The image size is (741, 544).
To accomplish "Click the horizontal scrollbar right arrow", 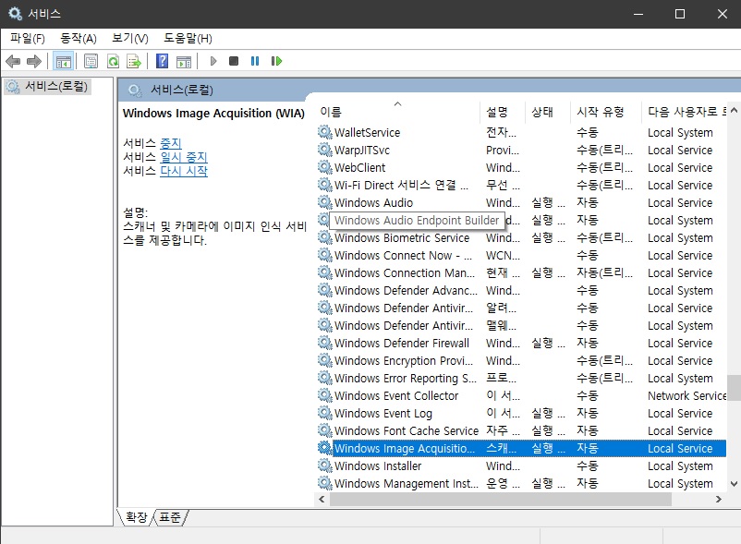I will [719, 499].
